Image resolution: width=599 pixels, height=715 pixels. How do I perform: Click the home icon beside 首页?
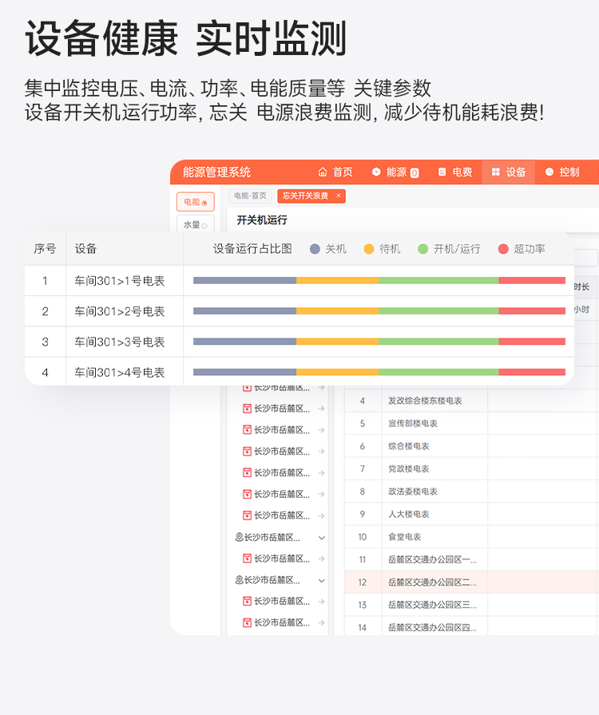[323, 172]
